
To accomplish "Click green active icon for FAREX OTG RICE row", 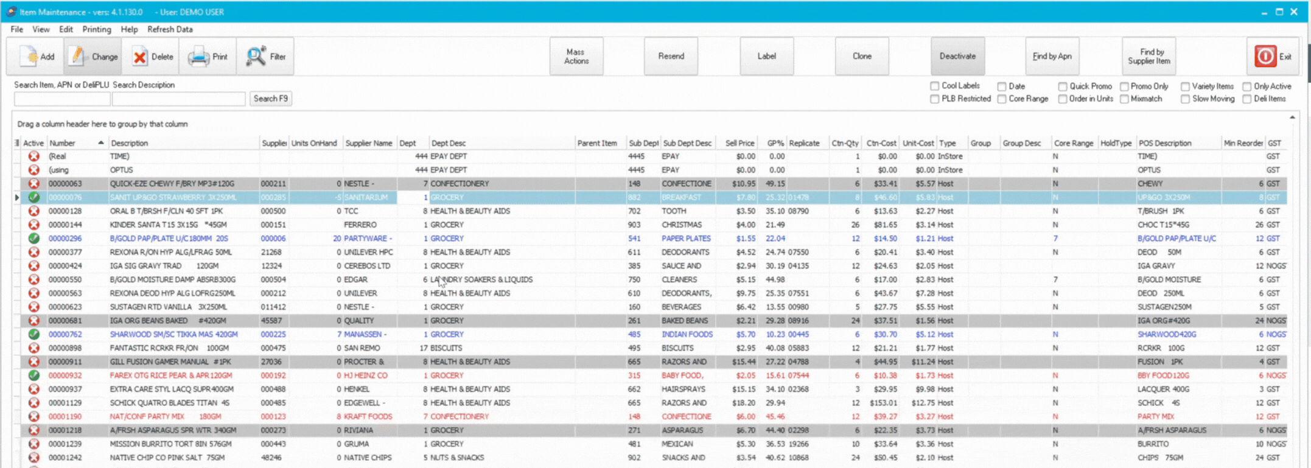I will point(34,375).
